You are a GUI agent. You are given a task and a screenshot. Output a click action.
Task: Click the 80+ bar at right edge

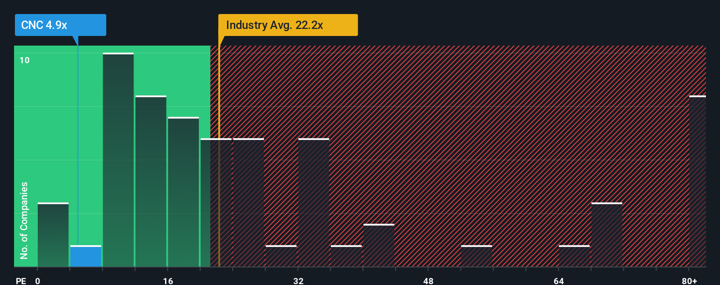tap(698, 181)
